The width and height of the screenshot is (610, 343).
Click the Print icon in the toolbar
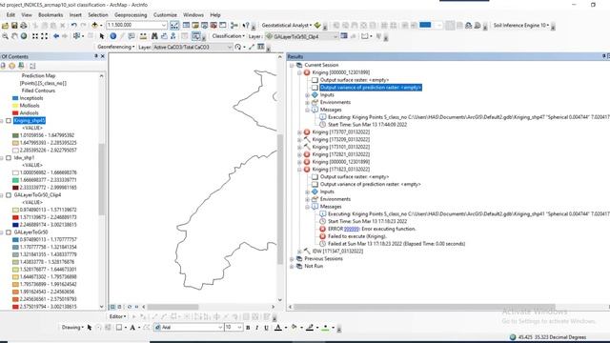pos(24,26)
